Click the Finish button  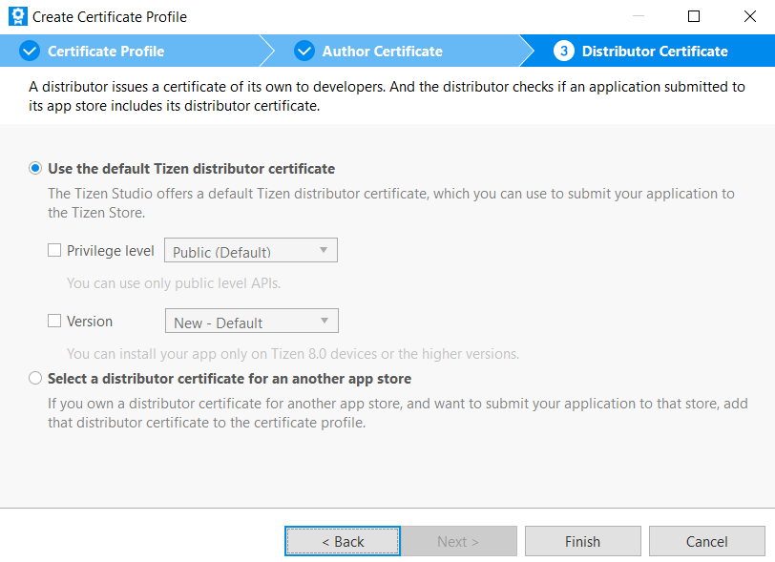point(582,540)
